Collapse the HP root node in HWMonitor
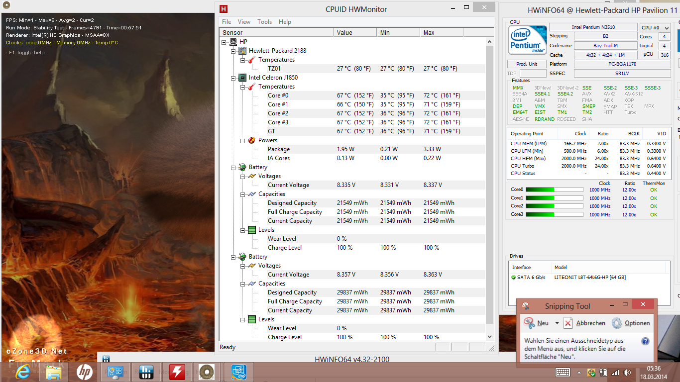The width and height of the screenshot is (680, 382). (x=225, y=42)
